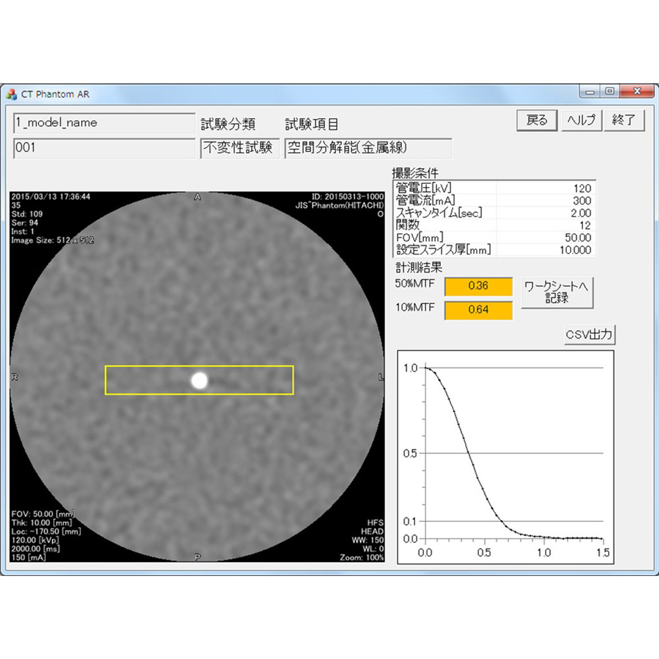
Task: Click the Image Size: 512 x 512 text
Action: 53,241
